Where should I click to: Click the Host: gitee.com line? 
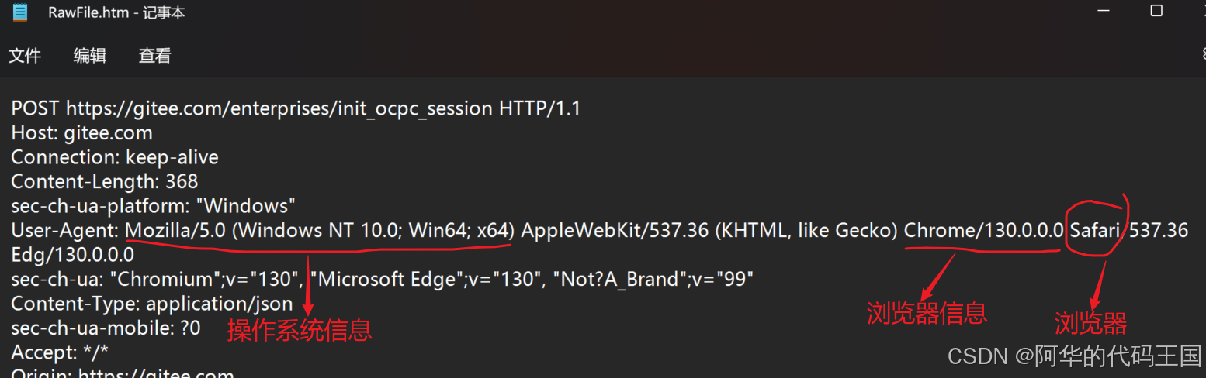click(x=81, y=133)
